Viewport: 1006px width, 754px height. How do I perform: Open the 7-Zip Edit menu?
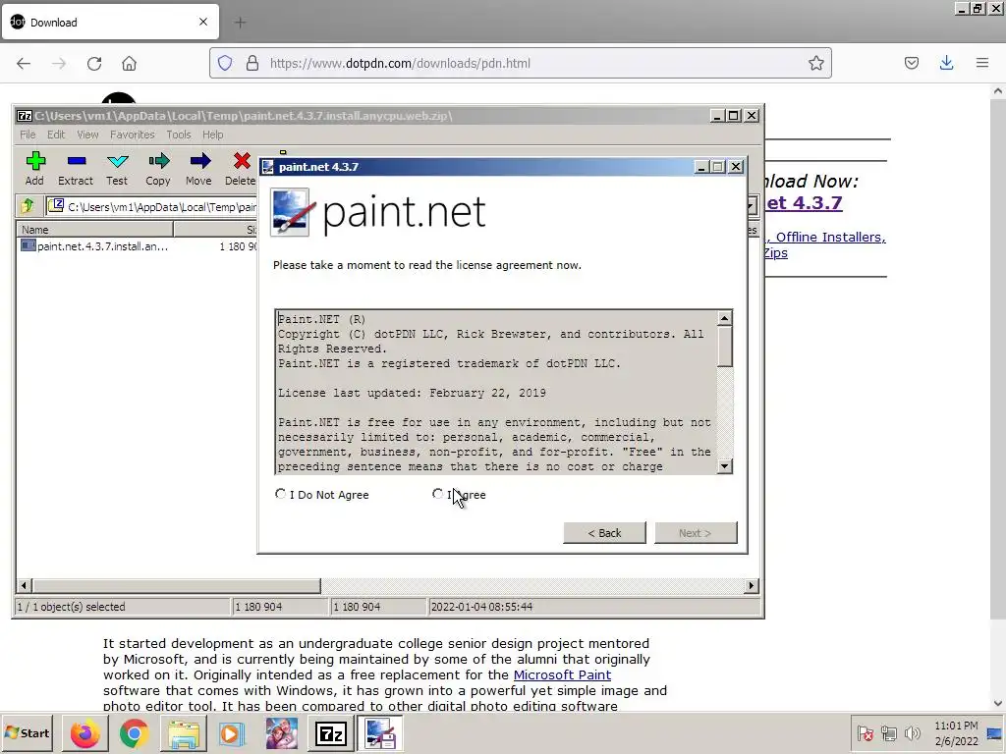[x=56, y=135]
